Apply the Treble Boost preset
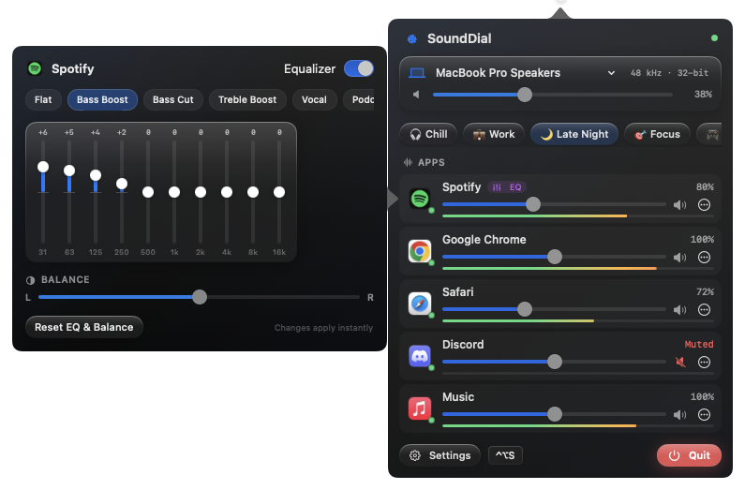Viewport: 745px width, 490px height. (247, 99)
